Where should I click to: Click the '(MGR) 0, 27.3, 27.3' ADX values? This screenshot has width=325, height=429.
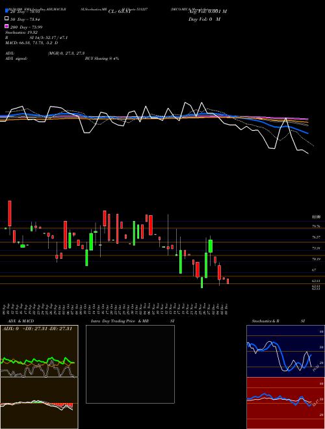[66, 53]
